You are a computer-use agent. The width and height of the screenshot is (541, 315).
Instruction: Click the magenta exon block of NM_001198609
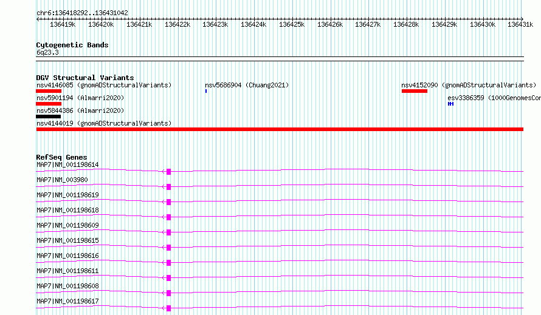[169, 232]
